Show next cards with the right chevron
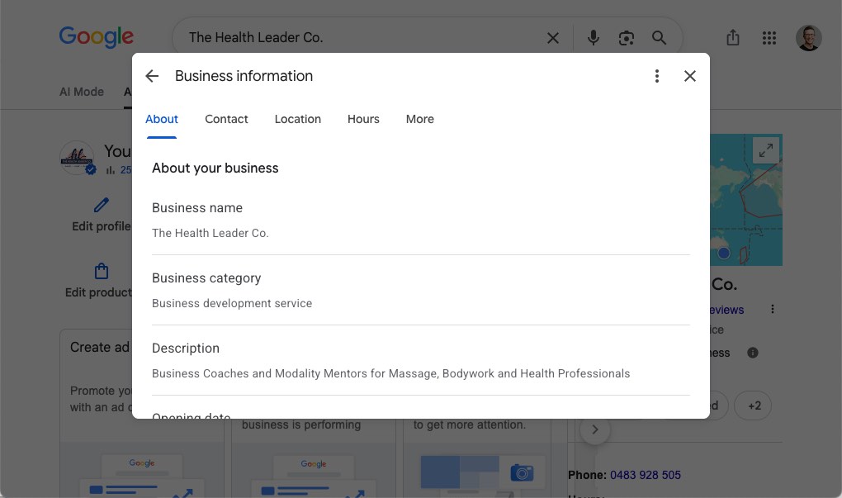 point(594,429)
